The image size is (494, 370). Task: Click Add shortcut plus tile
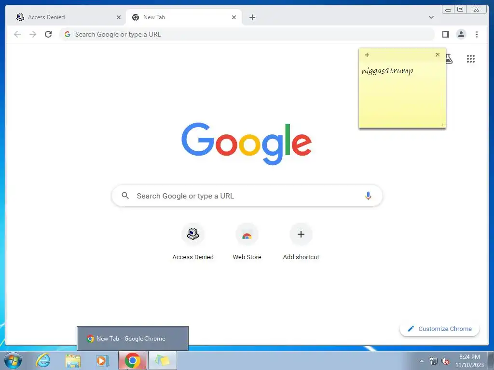point(301,242)
